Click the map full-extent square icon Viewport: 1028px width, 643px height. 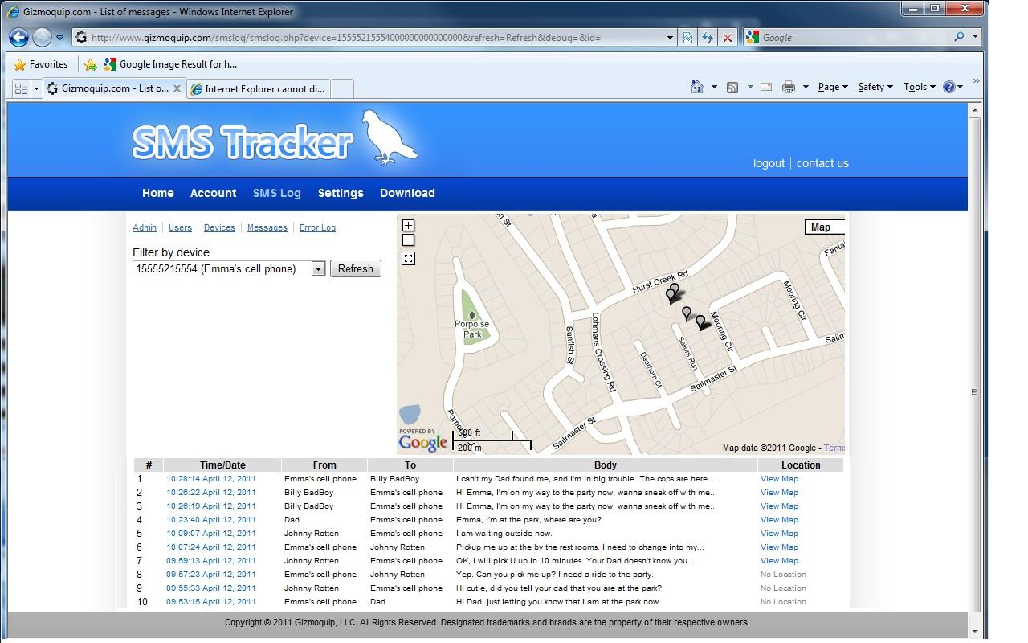[409, 258]
